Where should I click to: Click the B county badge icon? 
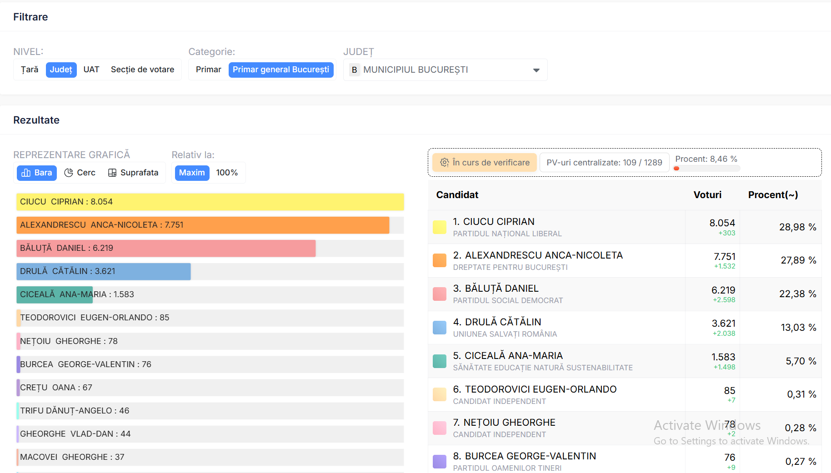click(x=354, y=70)
